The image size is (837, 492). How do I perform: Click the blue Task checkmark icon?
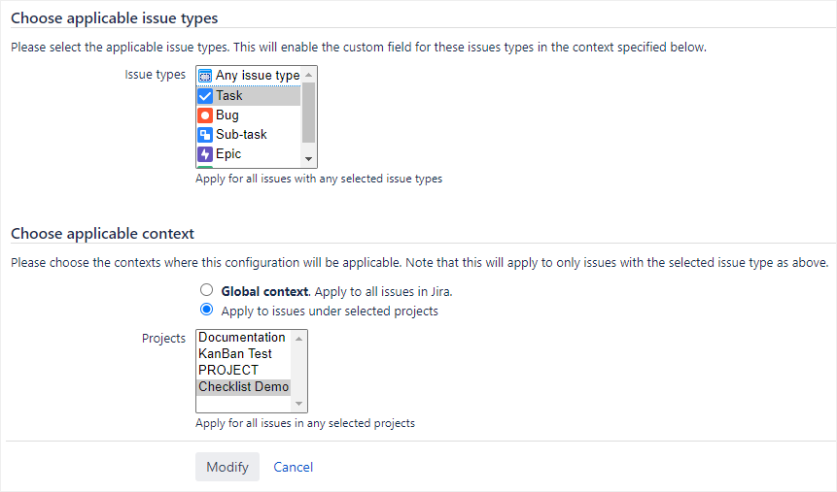tap(205, 96)
